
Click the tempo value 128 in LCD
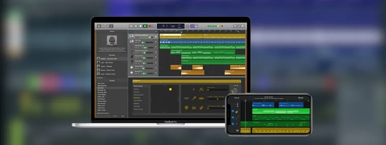pos(173,26)
